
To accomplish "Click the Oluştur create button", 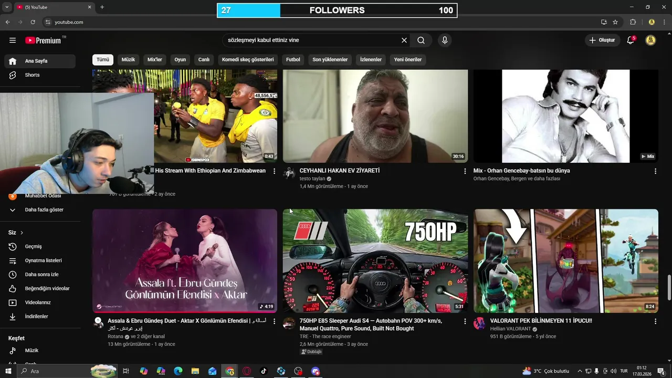I will [602, 40].
